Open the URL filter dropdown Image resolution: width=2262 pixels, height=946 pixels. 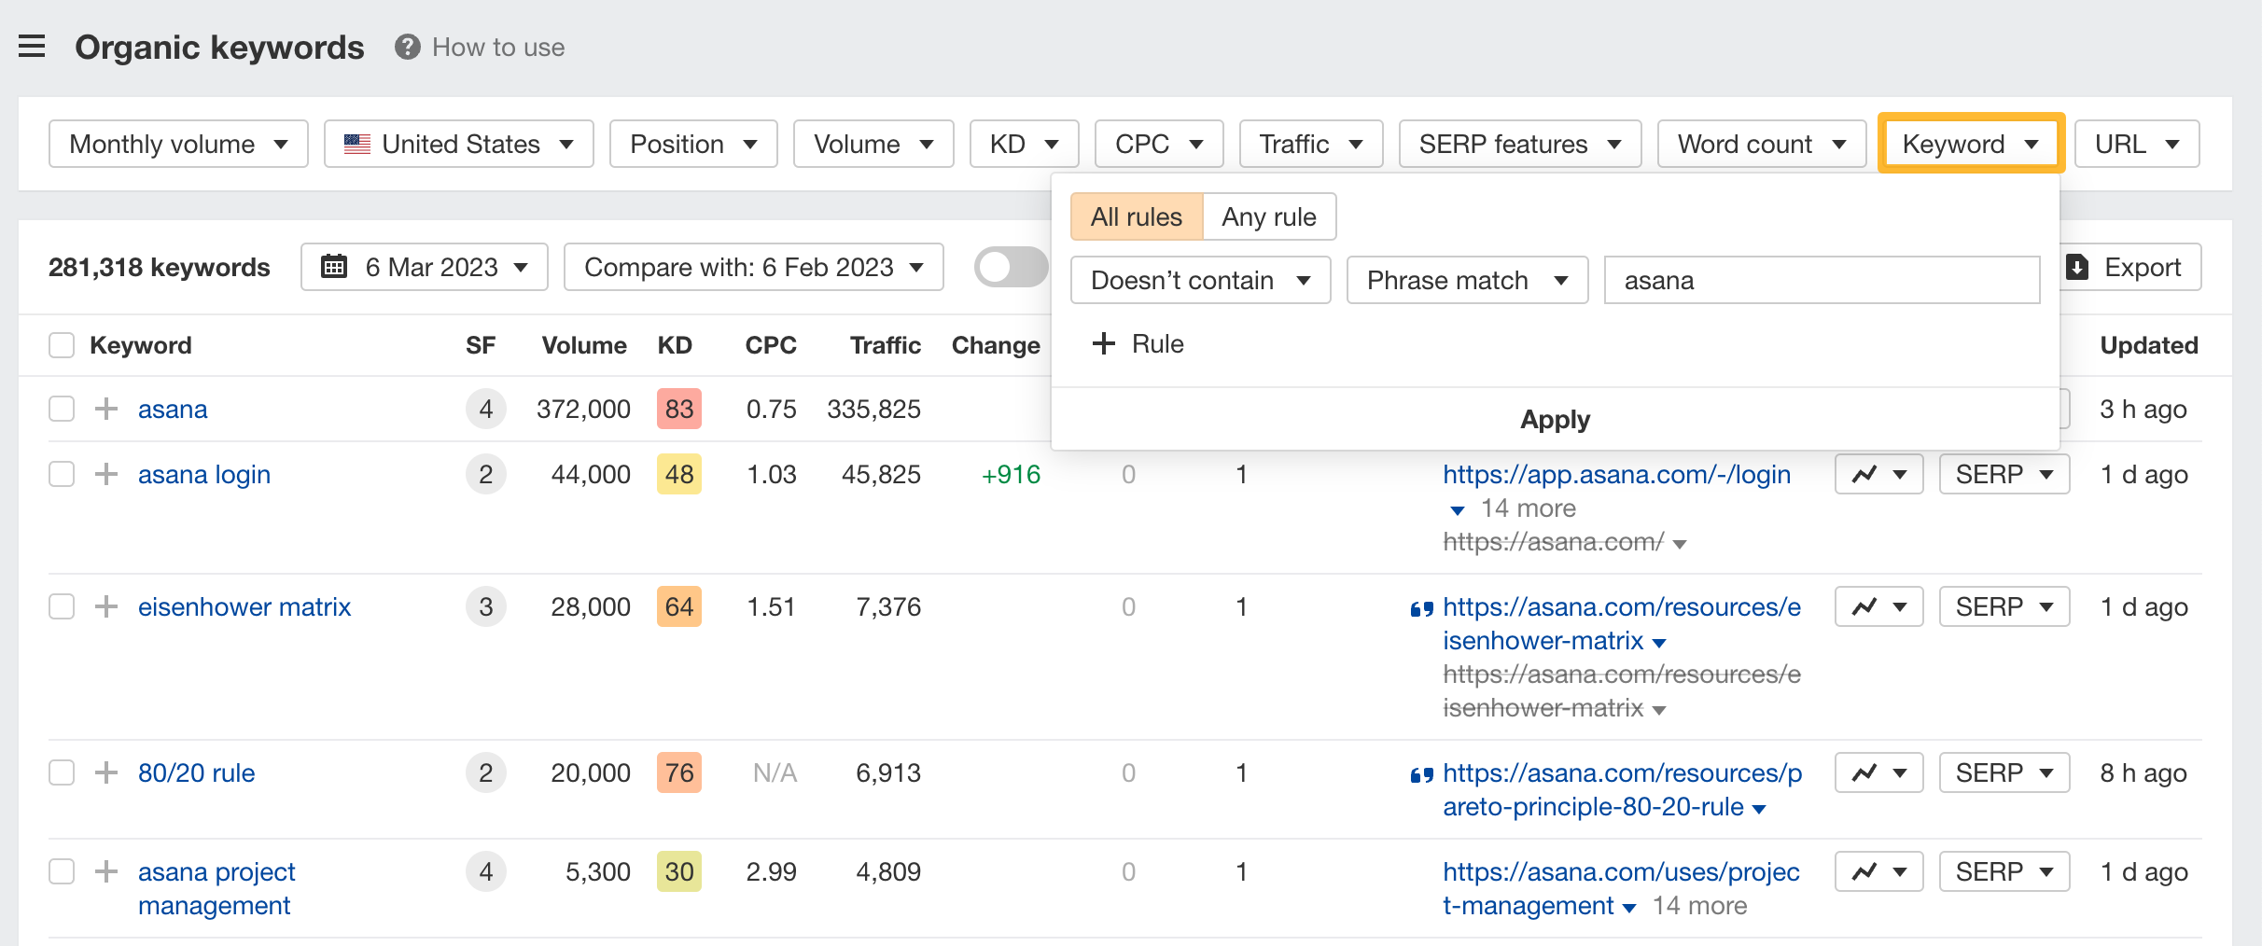coord(2137,144)
